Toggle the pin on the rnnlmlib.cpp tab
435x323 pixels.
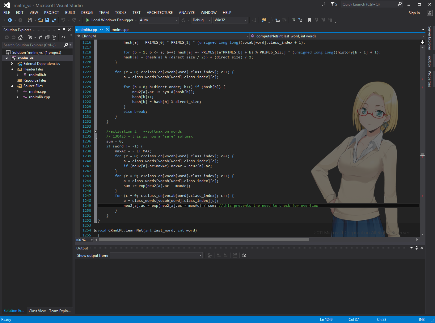click(102, 30)
